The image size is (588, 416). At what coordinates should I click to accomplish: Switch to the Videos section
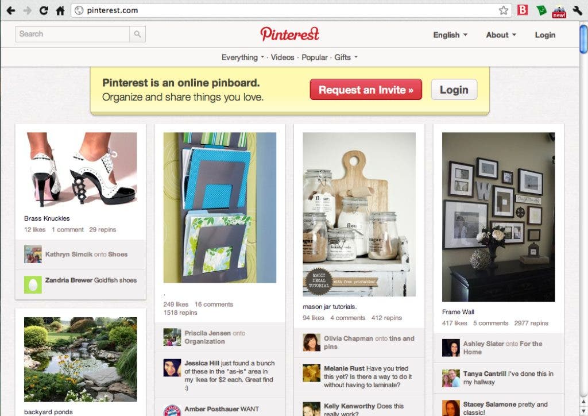[x=283, y=57]
